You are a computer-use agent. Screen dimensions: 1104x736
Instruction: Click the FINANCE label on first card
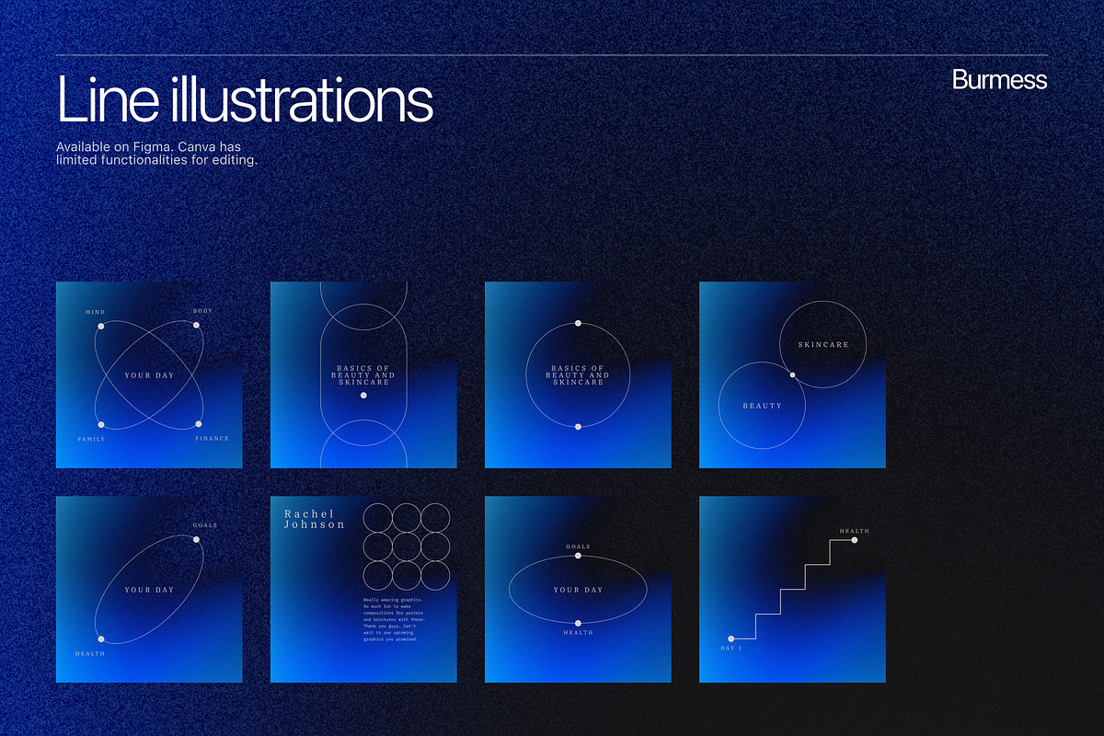pos(212,439)
